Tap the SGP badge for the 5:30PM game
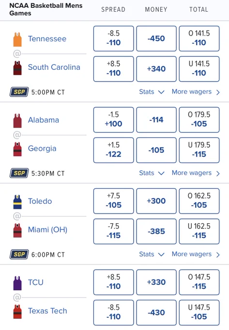Viewport: 229px width, 330px height. point(19,173)
